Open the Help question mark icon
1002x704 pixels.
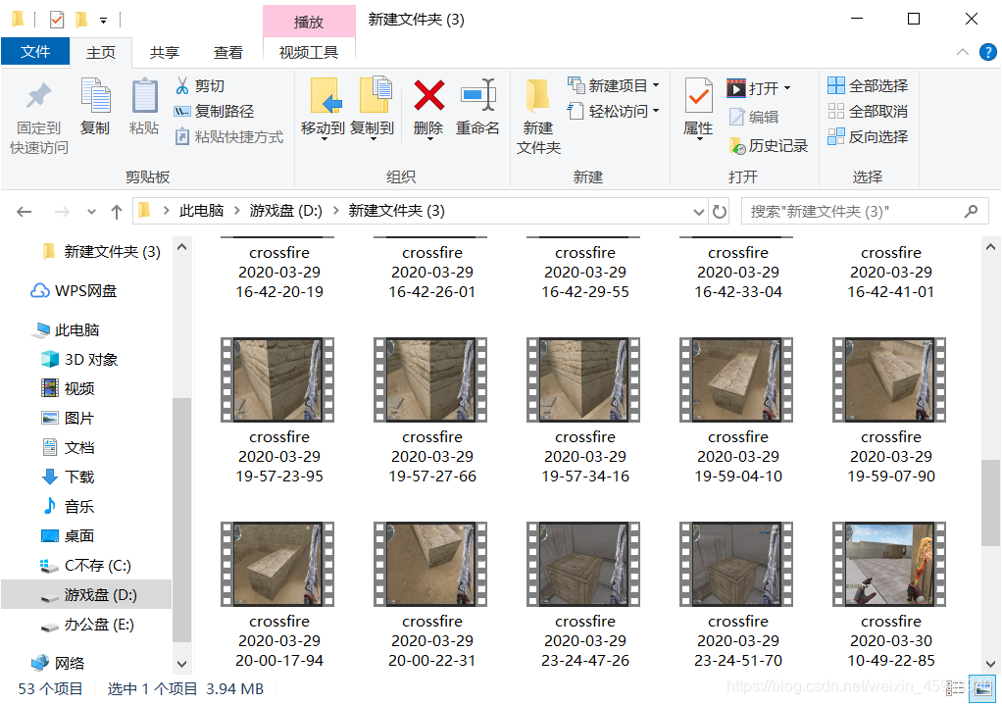pos(987,52)
